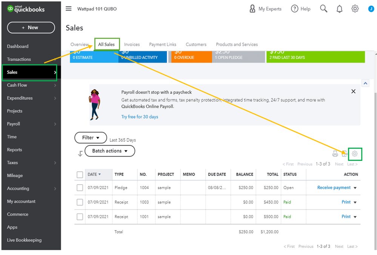This screenshot has width=377, height=255.
Task: Select all transactions checkbox in header
Action: pyautogui.click(x=80, y=175)
